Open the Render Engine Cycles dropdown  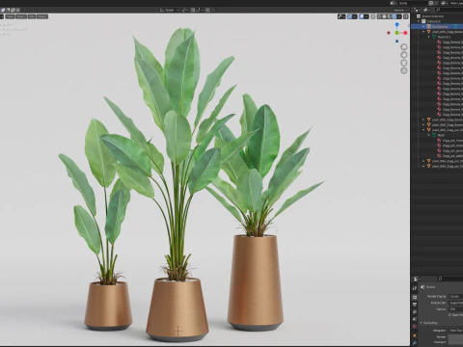(456, 297)
